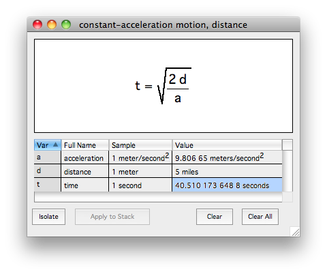
Task: Click the Value column header
Action: click(227, 145)
